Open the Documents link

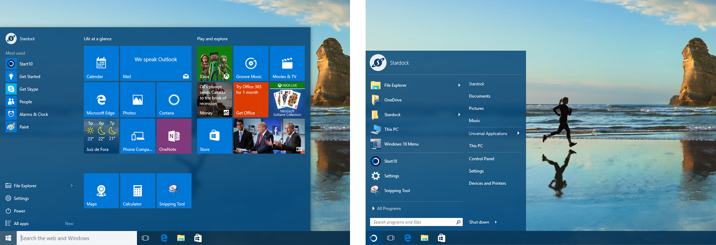[480, 96]
